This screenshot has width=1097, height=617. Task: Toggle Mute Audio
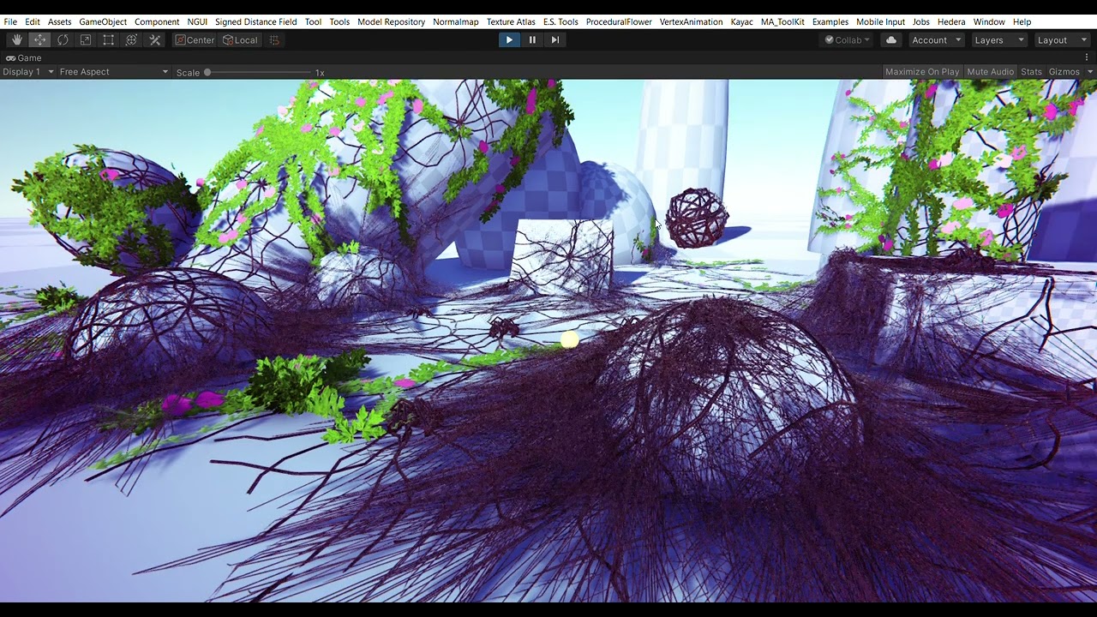991,72
